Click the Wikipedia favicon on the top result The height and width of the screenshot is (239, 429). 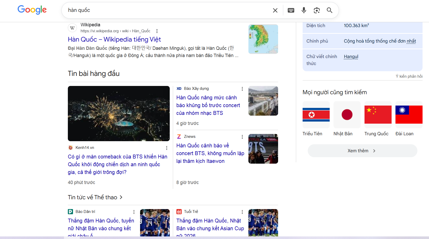[72, 28]
